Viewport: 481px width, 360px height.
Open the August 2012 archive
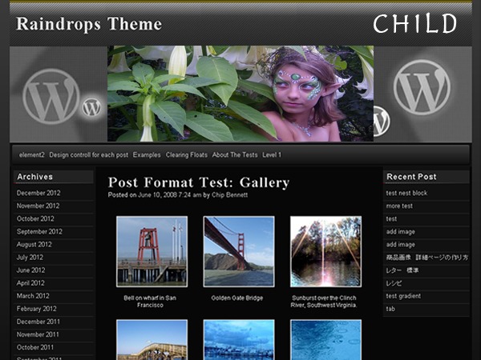pos(34,244)
